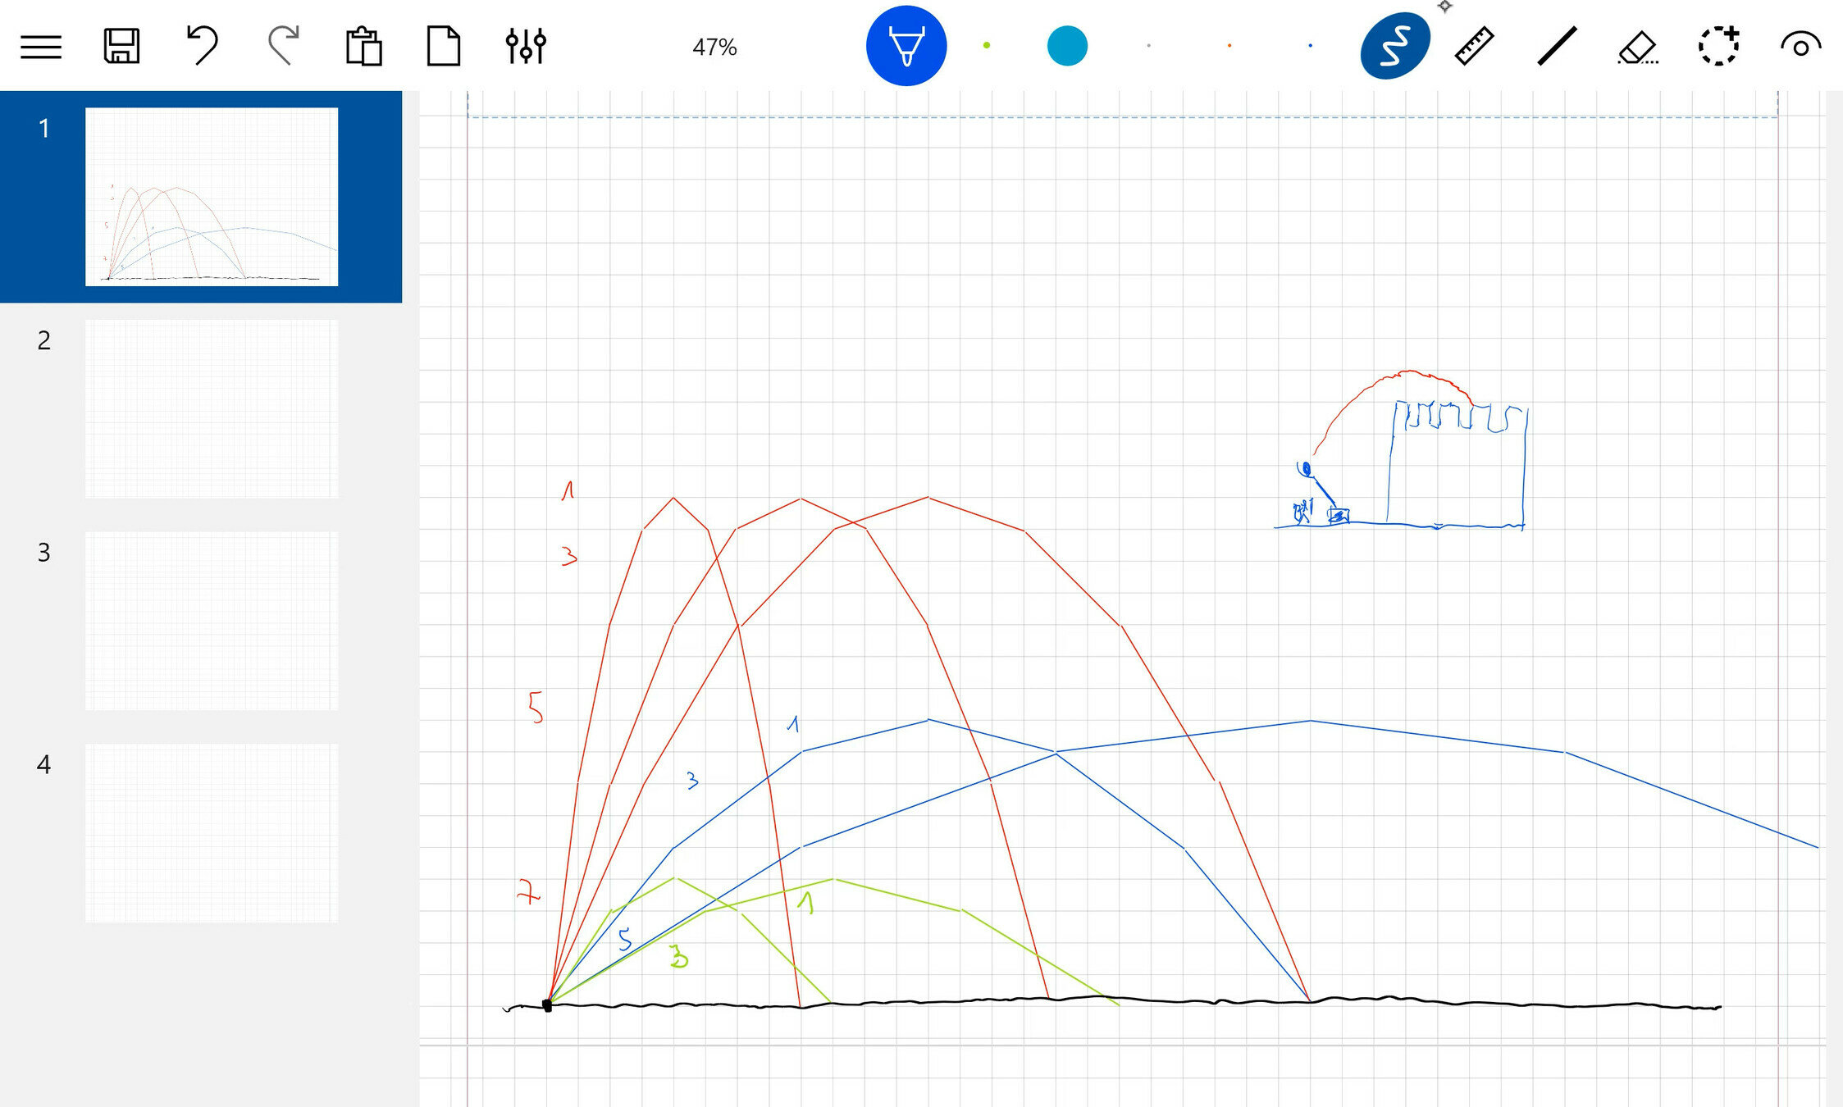Create a new blank page
The image size is (1843, 1107).
[x=444, y=46]
